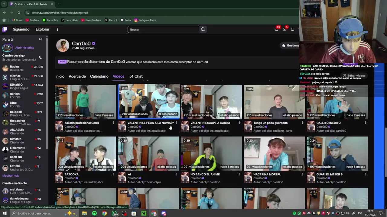Open the Gmail bookmark
Screen dimensions: 387x217
[x=17, y=20]
